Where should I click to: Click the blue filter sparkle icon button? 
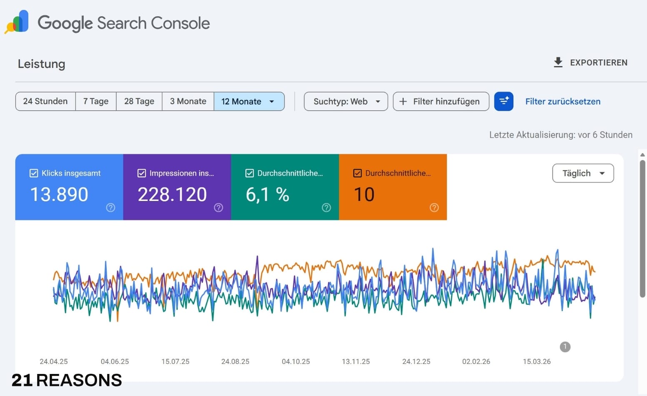click(504, 101)
